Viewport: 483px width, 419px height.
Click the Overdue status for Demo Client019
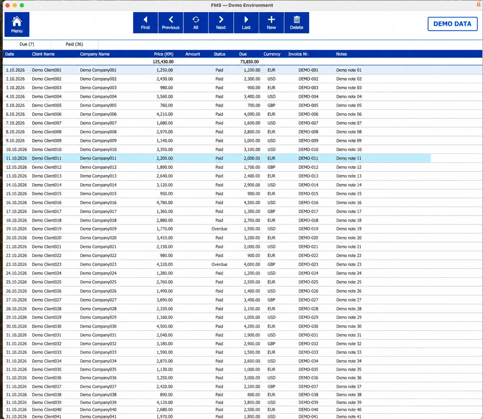click(x=219, y=229)
